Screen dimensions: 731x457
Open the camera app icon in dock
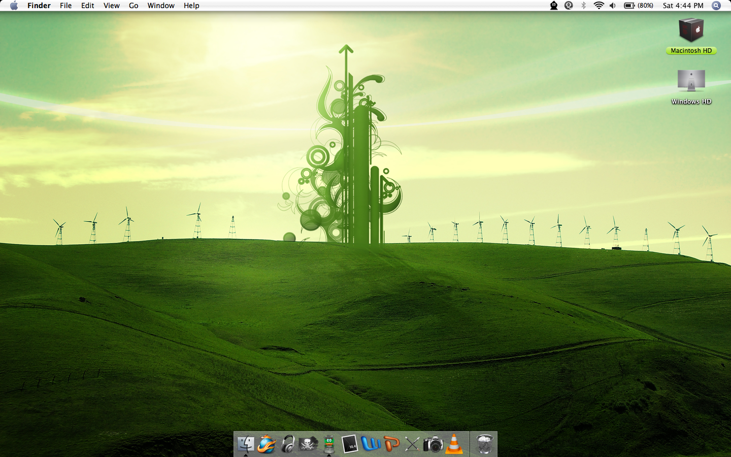433,444
